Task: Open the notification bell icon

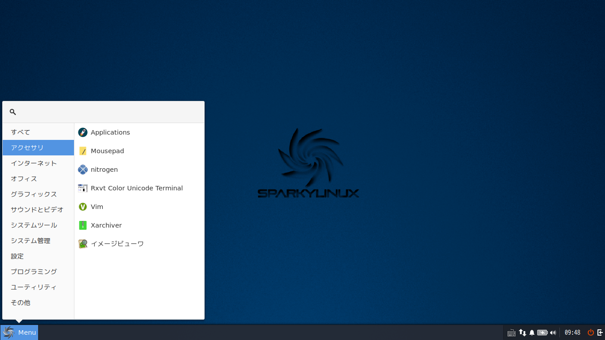Action: (532, 332)
